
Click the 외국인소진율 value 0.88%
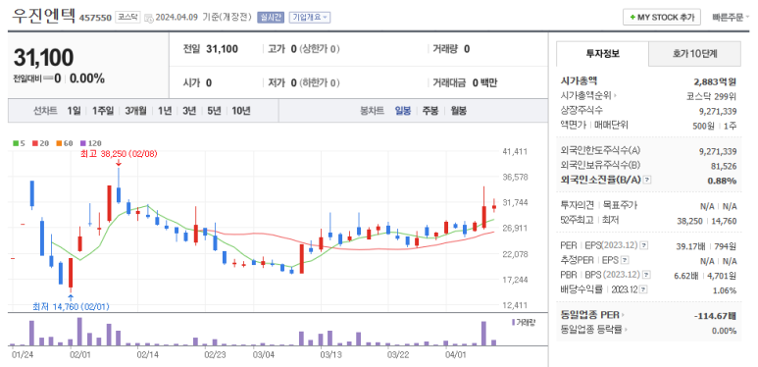724,181
